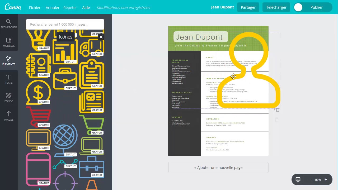Click the copy page icon beside the canvas

coord(277,109)
